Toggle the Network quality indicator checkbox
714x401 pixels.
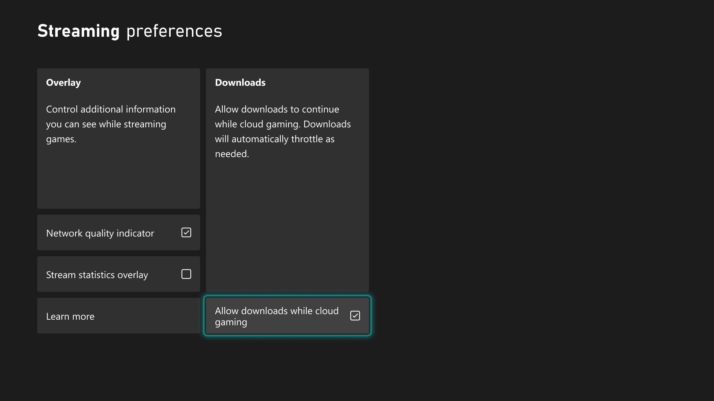pyautogui.click(x=186, y=232)
